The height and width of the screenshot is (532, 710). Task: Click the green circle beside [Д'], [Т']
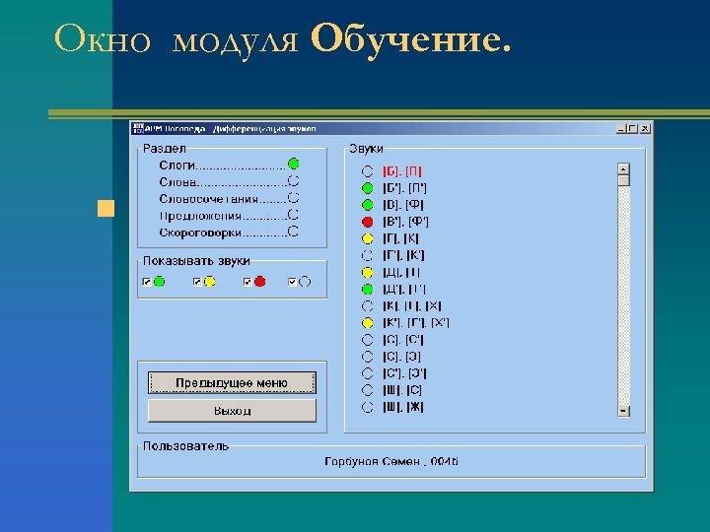pyautogui.click(x=367, y=289)
